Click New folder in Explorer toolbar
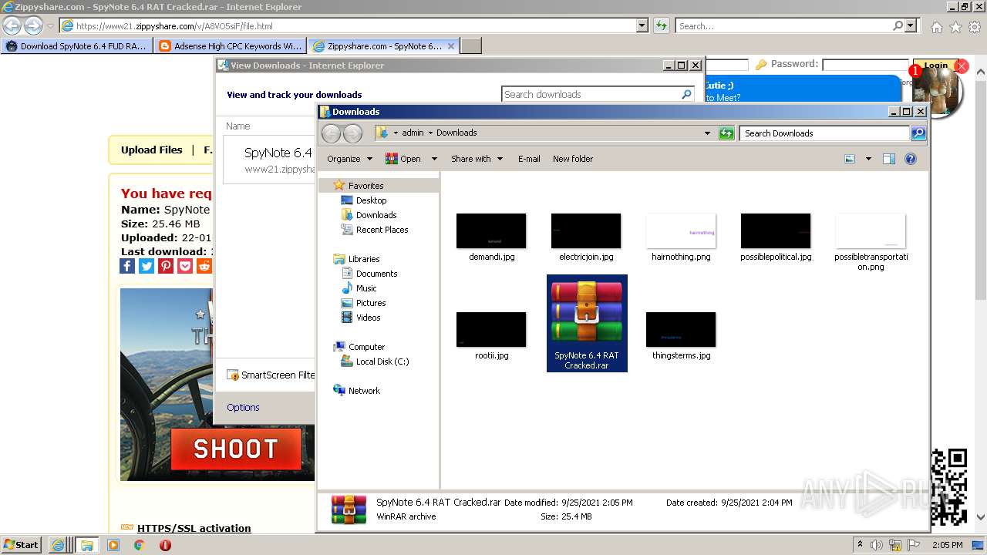 click(x=573, y=159)
